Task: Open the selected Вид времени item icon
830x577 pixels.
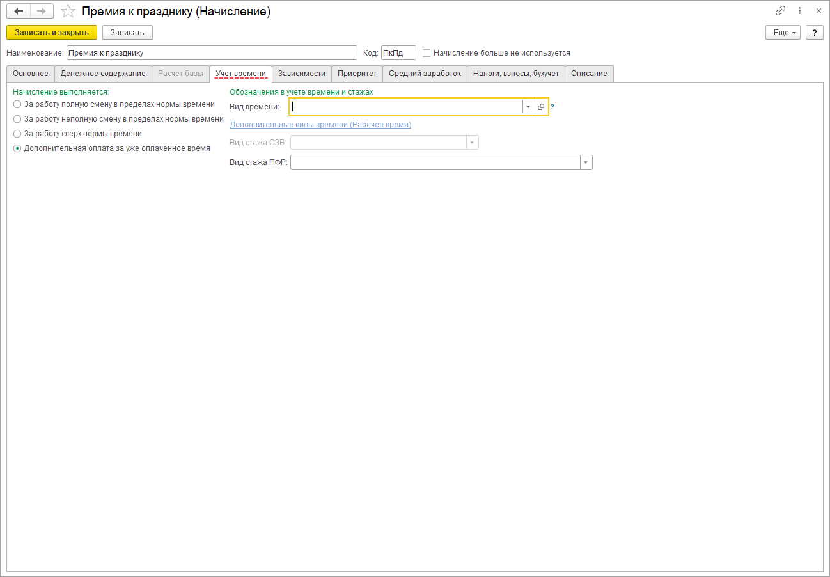Action: (x=541, y=107)
